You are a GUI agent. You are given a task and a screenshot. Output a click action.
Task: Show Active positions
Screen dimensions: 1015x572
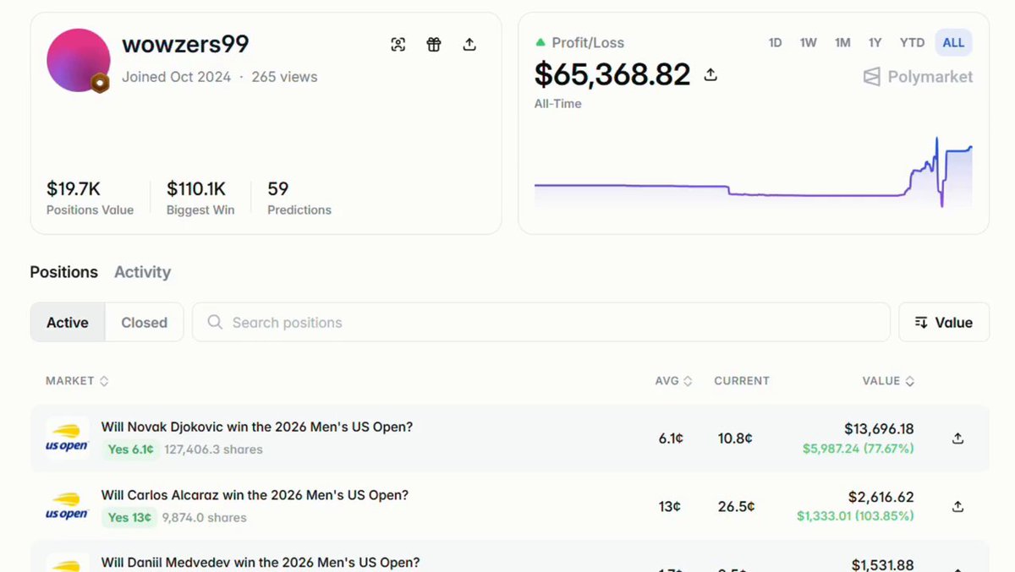pos(68,322)
